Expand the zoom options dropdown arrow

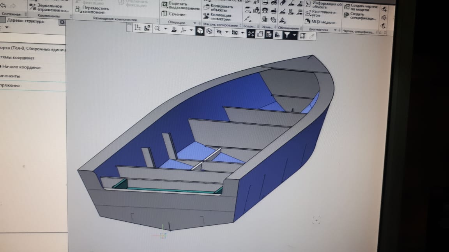click(165, 29)
